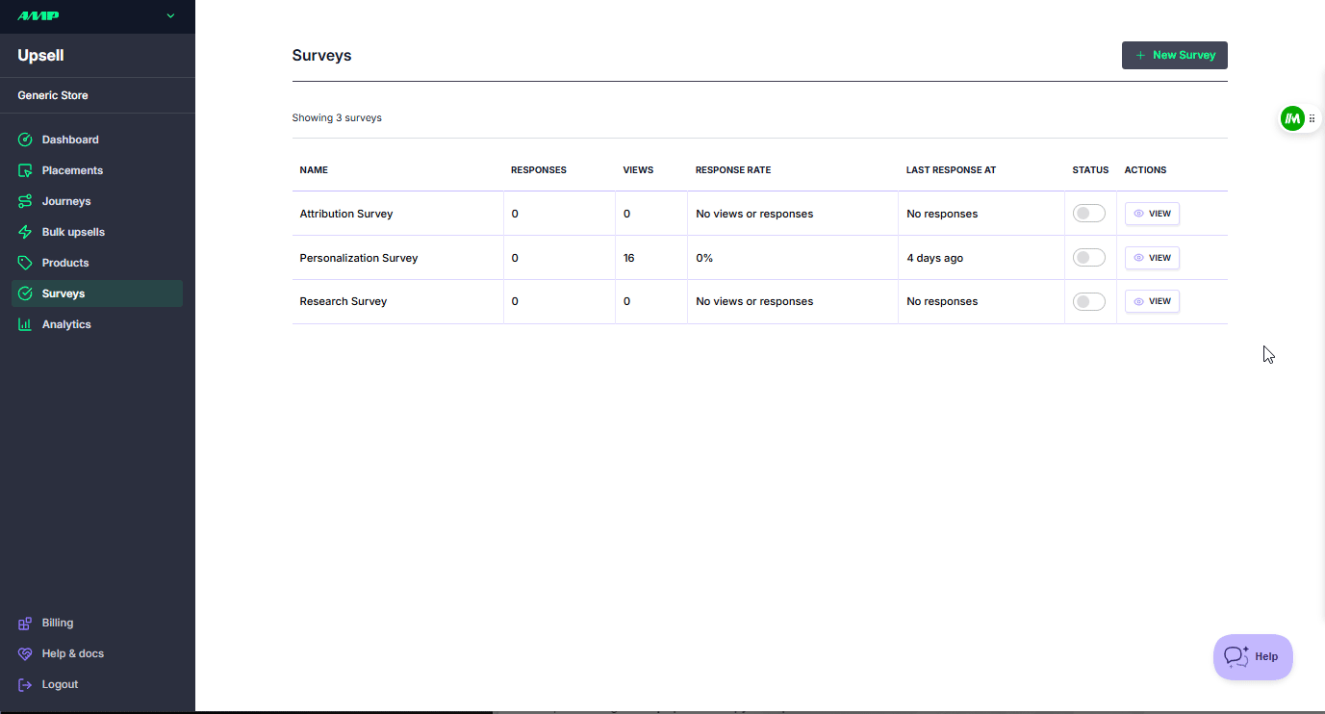Click the Products tag icon
This screenshot has width=1325, height=714.
[x=25, y=263]
